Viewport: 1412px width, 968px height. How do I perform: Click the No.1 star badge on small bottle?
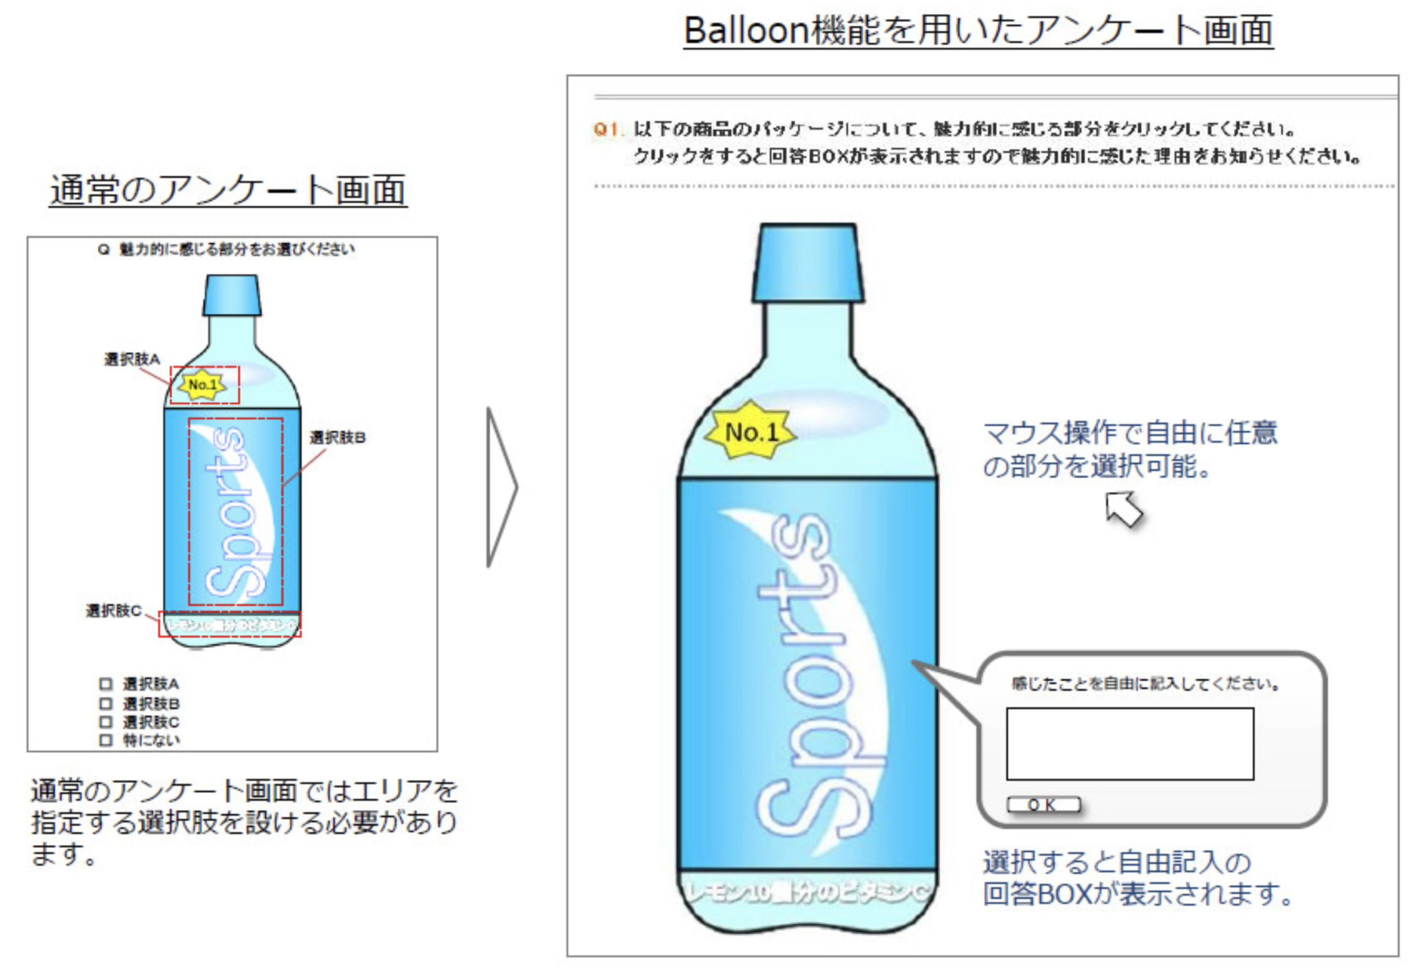click(202, 384)
